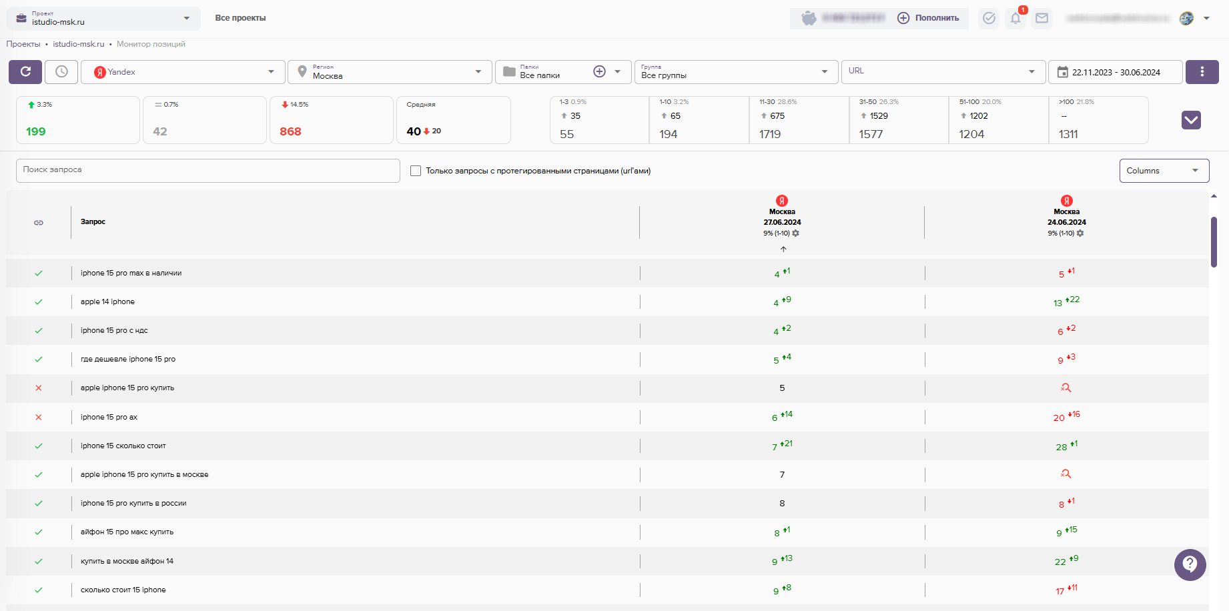The width and height of the screenshot is (1229, 611).
Task: Click red cross for iphone 15 pro ax
Action: [x=39, y=418]
